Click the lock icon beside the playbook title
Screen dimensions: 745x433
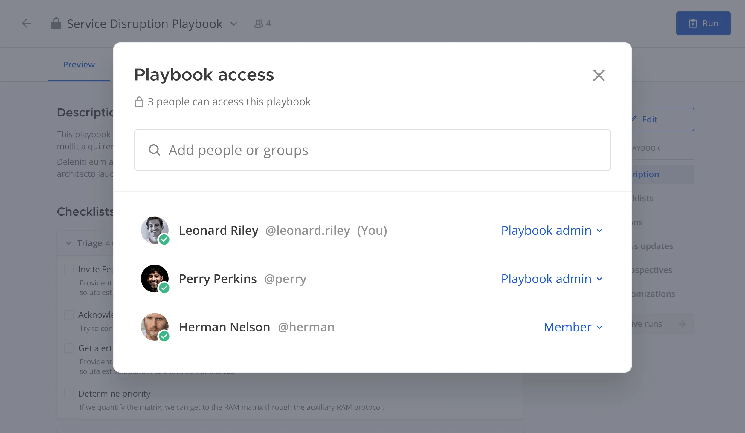click(x=56, y=23)
